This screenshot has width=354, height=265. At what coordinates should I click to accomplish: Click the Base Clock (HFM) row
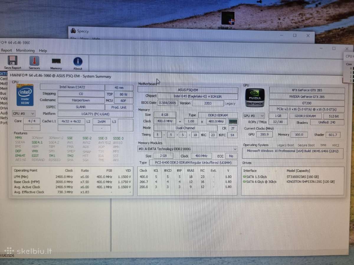pyautogui.click(x=72, y=182)
